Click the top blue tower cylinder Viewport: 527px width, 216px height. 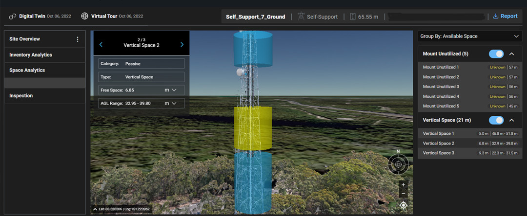pyautogui.click(x=253, y=49)
